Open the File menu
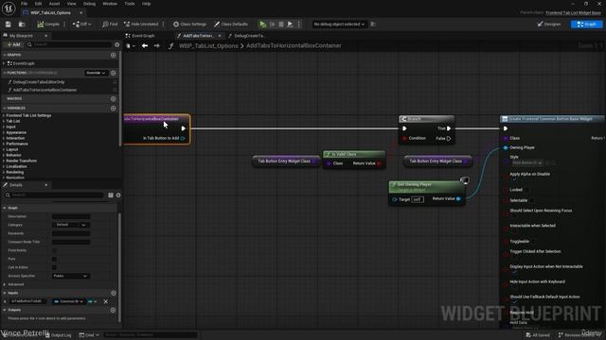 24,4
